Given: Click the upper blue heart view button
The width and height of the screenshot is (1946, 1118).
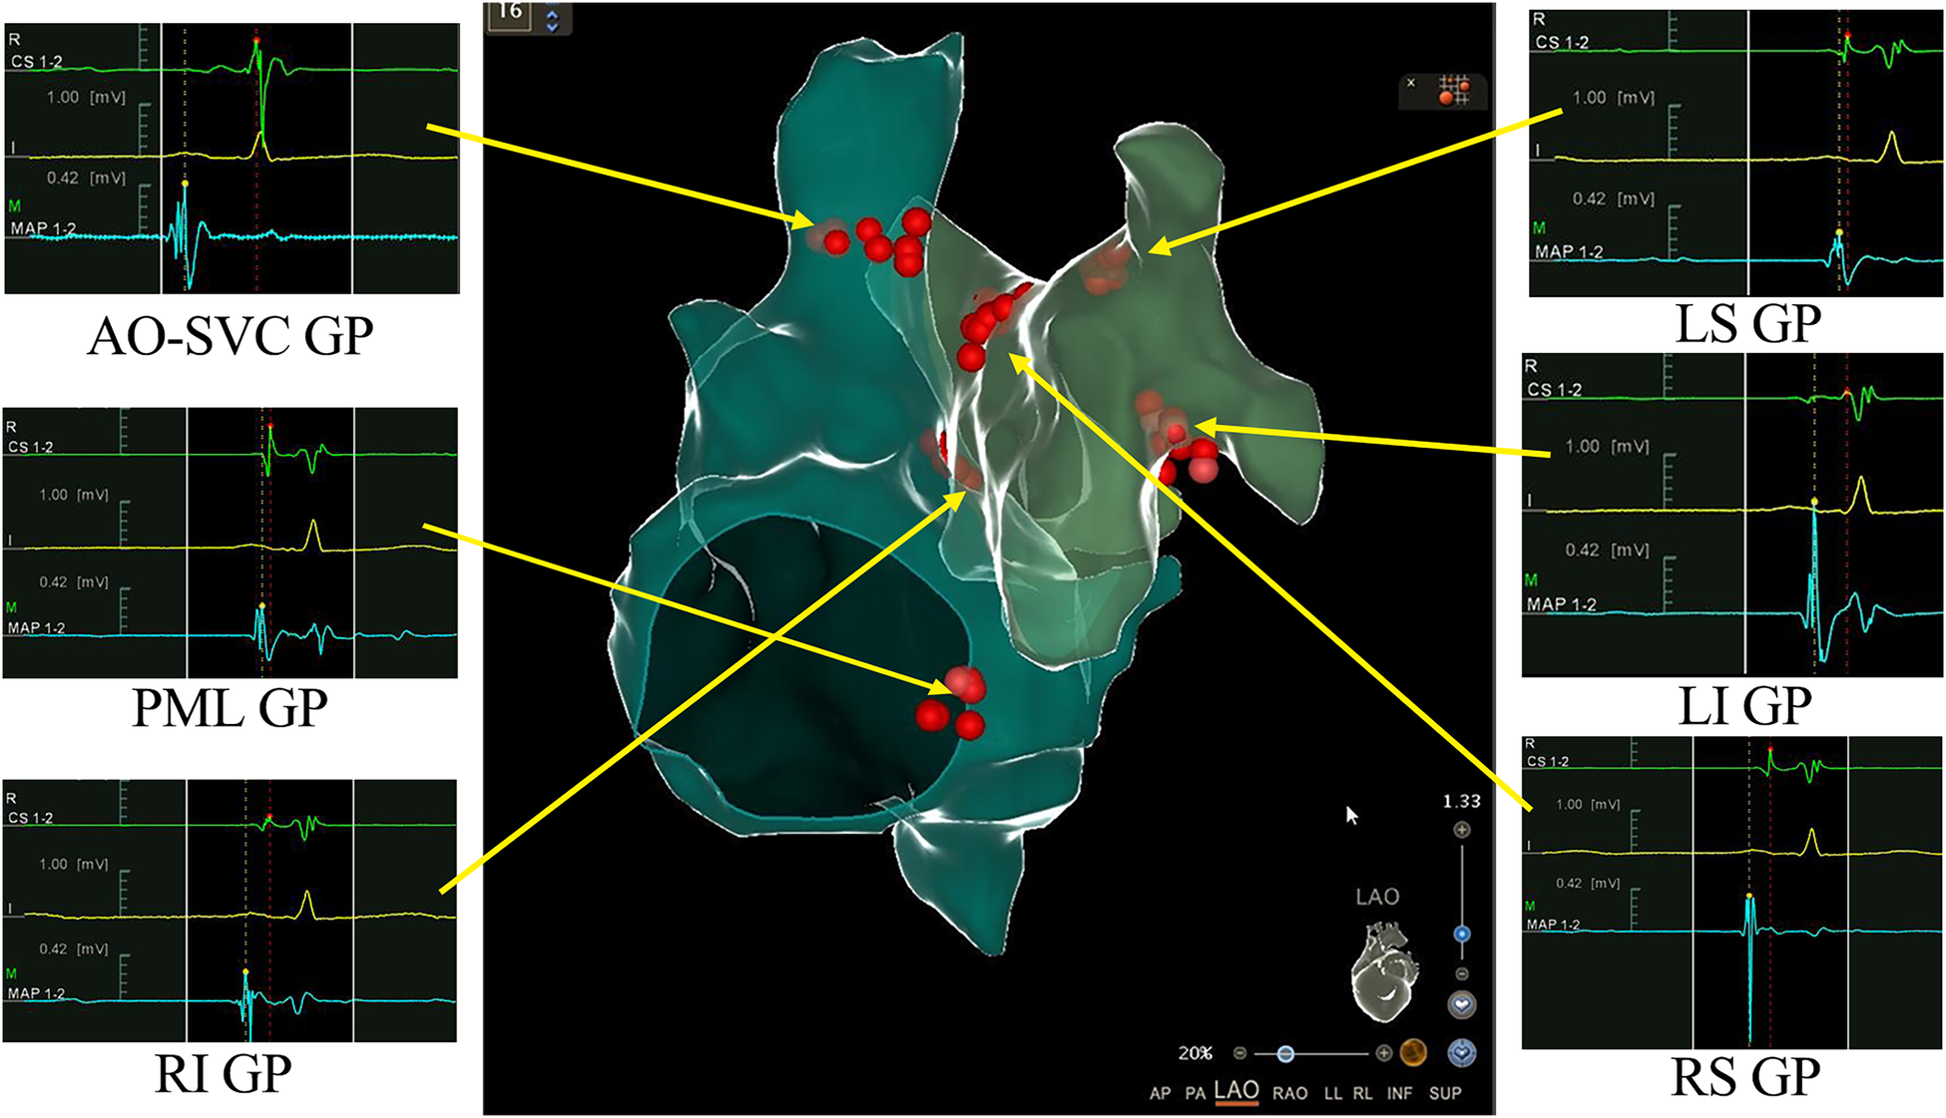Looking at the screenshot, I should click(1462, 1004).
